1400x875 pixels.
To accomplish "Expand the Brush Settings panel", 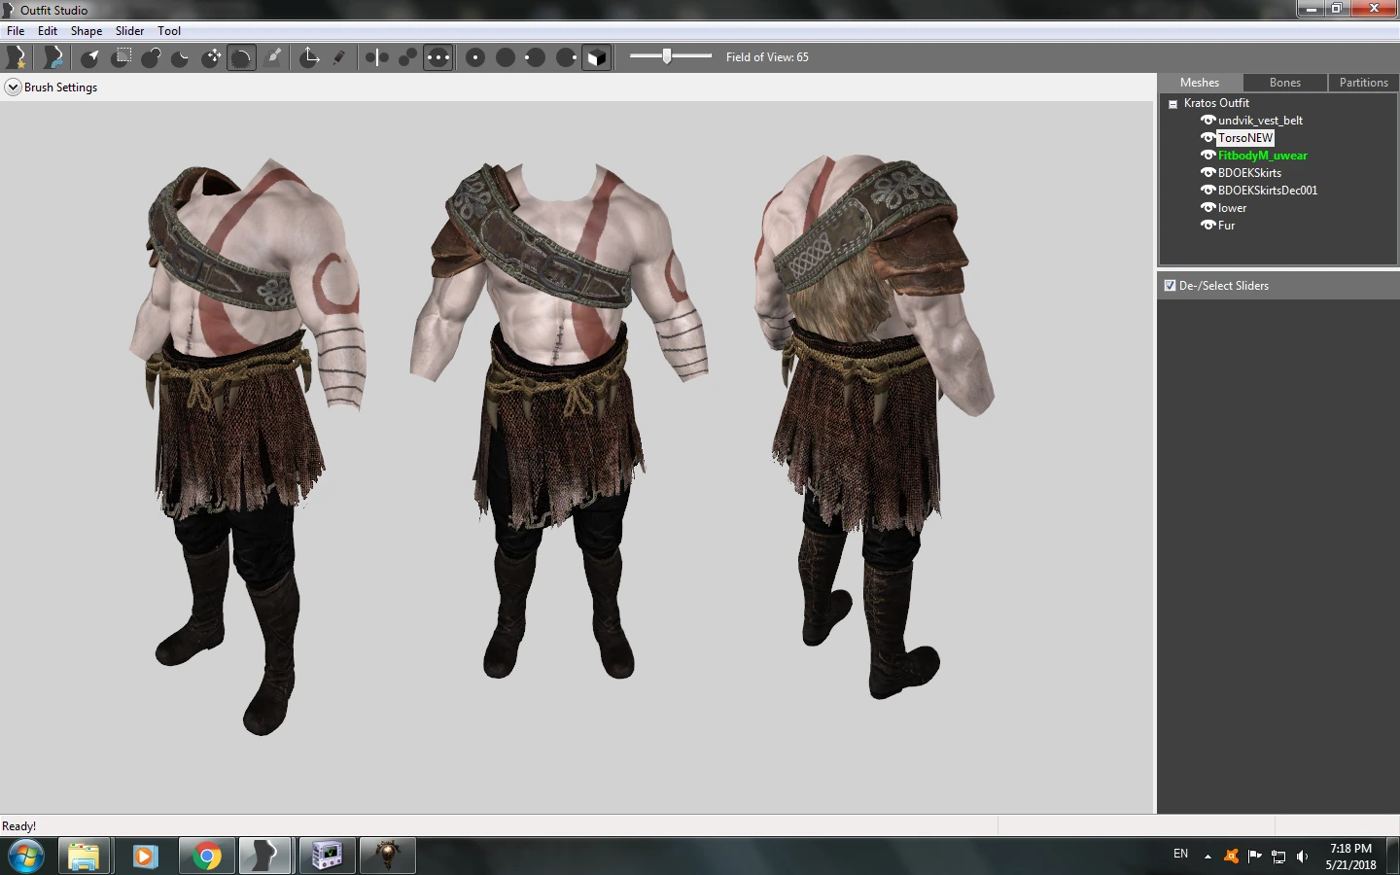I will click(x=13, y=87).
